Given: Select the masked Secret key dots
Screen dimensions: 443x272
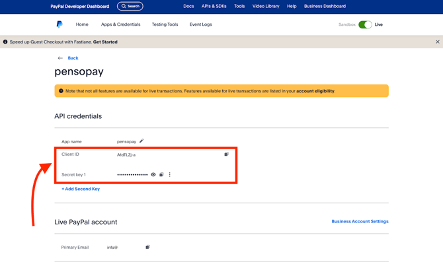Looking at the screenshot, I should (132, 175).
